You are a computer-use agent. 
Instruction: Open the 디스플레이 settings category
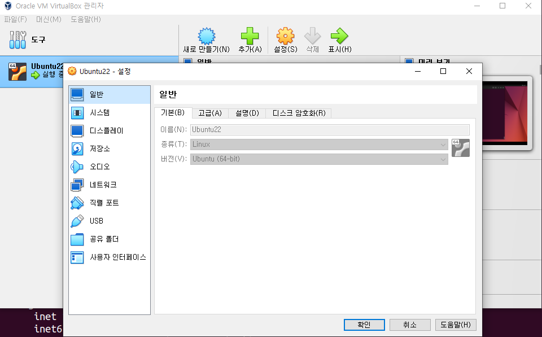pyautogui.click(x=109, y=130)
